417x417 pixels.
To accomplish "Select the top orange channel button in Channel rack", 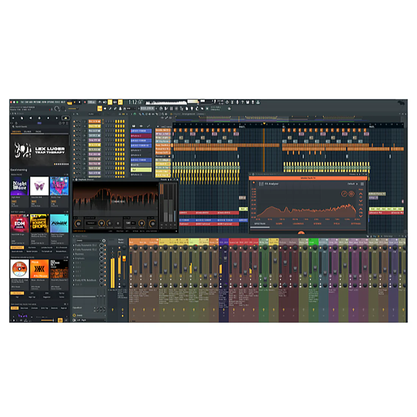I will tap(94, 122).
